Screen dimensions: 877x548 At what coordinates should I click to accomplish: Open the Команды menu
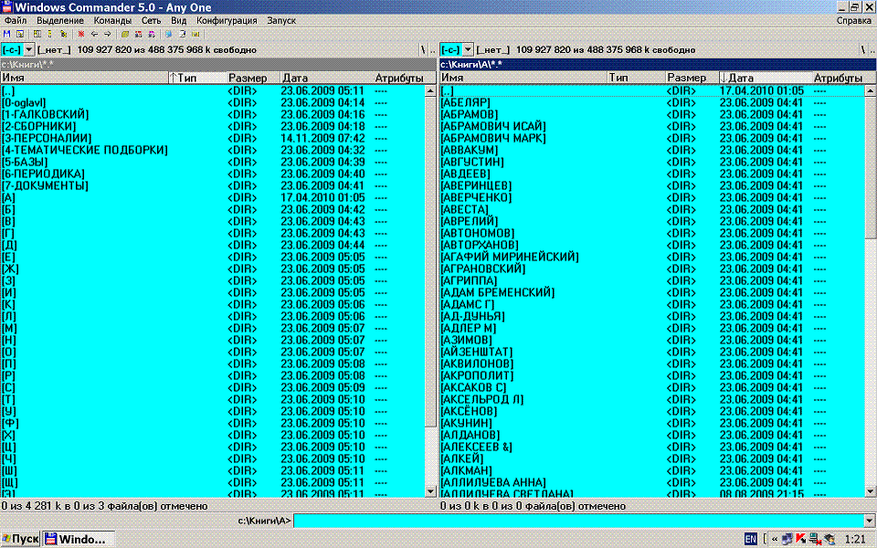coord(112,20)
